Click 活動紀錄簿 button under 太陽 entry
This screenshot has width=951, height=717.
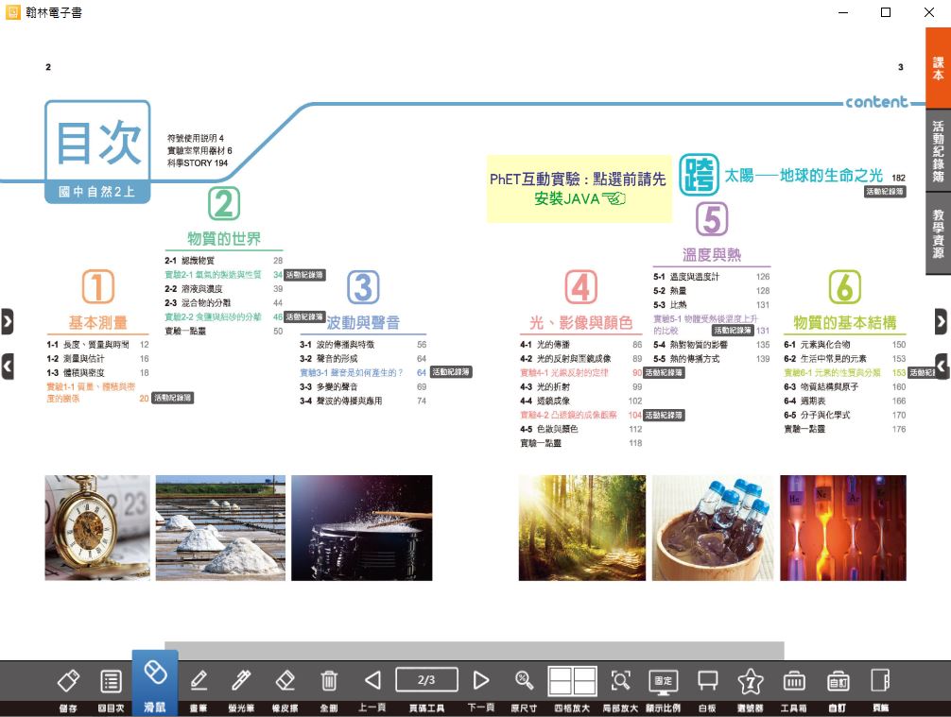[x=885, y=192]
